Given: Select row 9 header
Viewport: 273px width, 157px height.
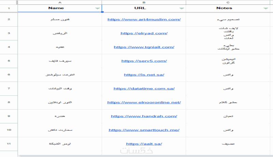Looking at the screenshot, I should click(x=9, y=116).
